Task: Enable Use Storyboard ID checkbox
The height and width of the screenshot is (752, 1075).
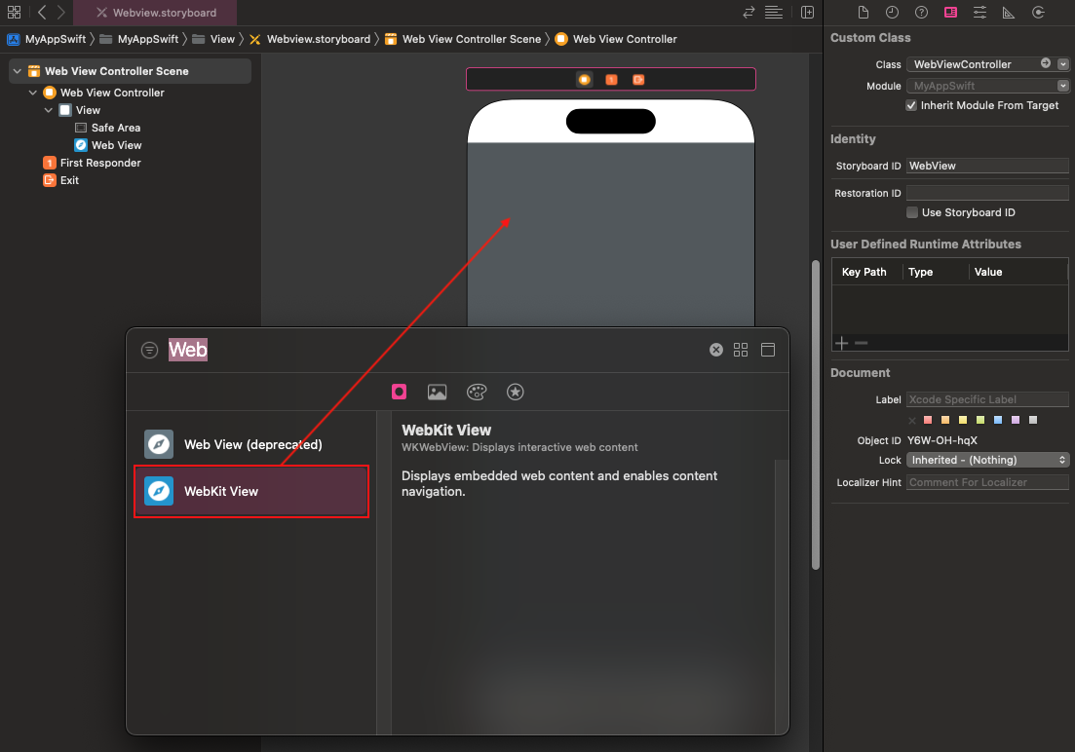Action: [912, 212]
